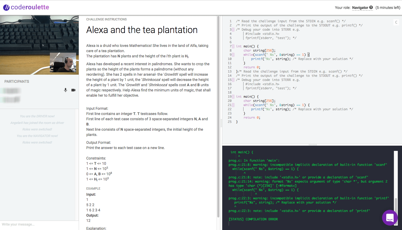The width and height of the screenshot is (402, 230).
Task: Click the help question mark beside Navigator
Action: click(371, 8)
